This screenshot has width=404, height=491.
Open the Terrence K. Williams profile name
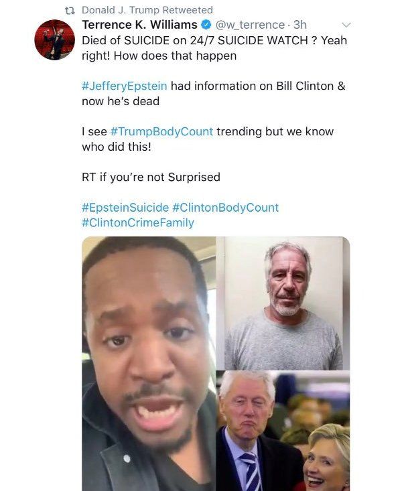point(139,25)
